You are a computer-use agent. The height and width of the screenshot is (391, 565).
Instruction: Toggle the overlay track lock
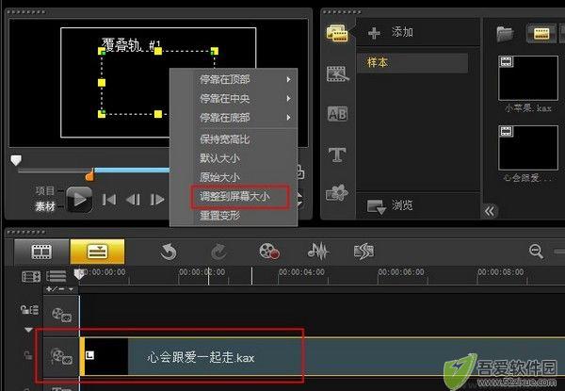pos(28,355)
